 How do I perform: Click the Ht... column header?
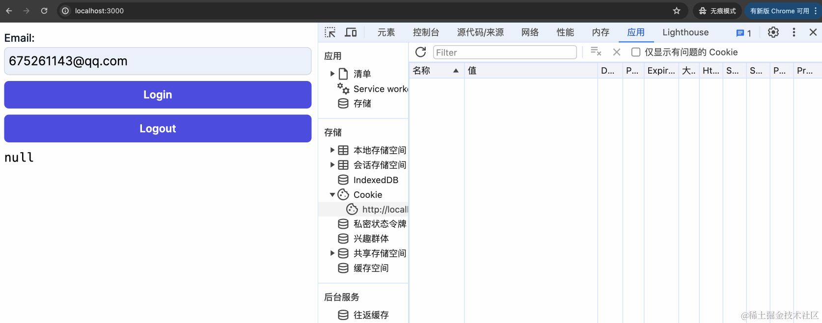click(711, 71)
